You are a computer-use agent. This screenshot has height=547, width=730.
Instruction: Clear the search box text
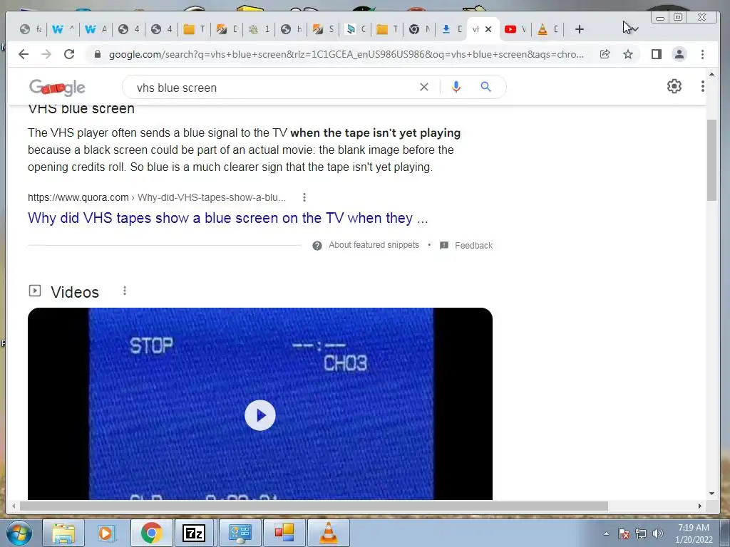(x=423, y=87)
